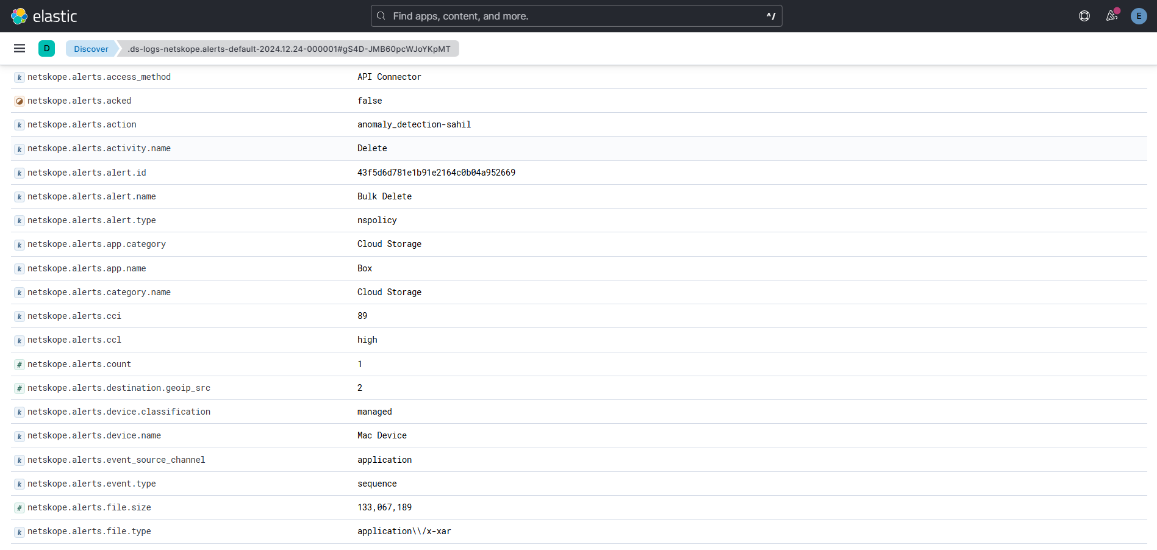Focus the Find apps, content search field
Image resolution: width=1157 pixels, height=550 pixels.
[x=576, y=16]
